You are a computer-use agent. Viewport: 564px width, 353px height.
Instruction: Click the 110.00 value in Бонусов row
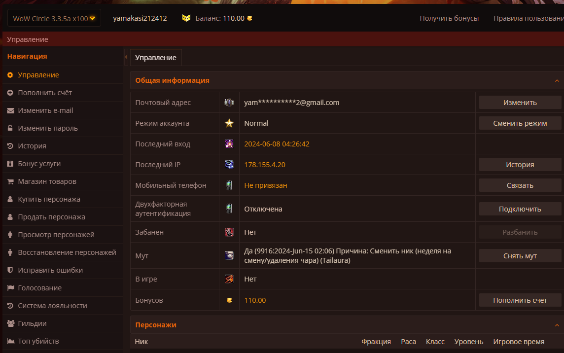[255, 300]
